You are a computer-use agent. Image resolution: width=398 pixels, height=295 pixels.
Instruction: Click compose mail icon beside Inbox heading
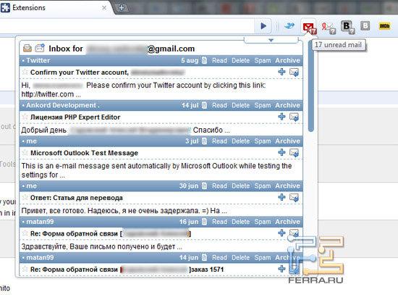(x=40, y=48)
